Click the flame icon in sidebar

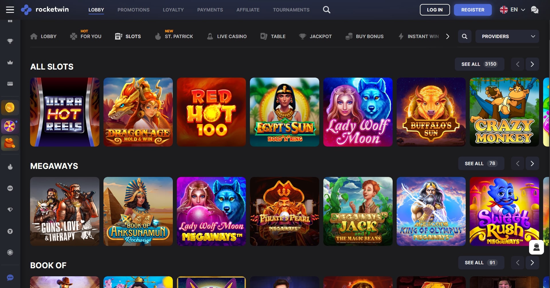[x=10, y=167]
